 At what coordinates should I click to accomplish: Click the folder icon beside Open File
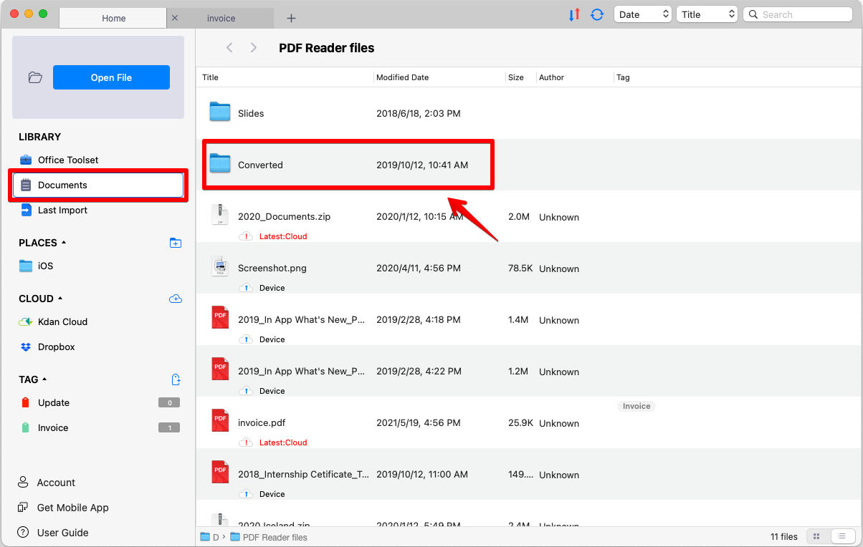(x=35, y=77)
